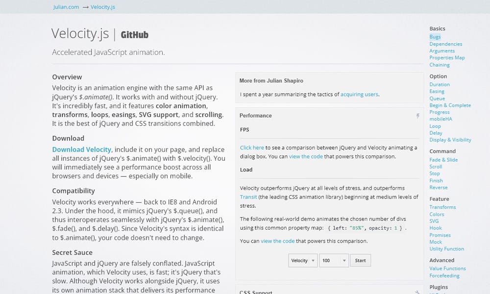
Task: Open the Easing sidebar link
Action: (437, 91)
